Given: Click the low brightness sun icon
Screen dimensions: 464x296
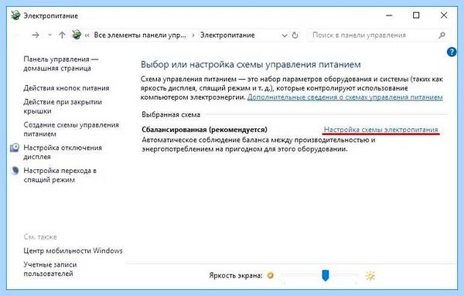Looking at the screenshot, I should point(270,275).
